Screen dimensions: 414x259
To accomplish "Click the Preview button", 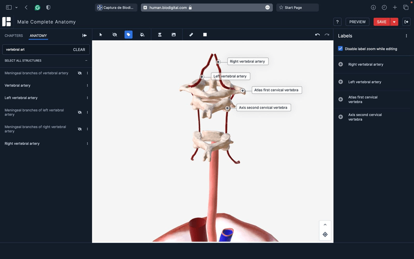I will pos(357,22).
